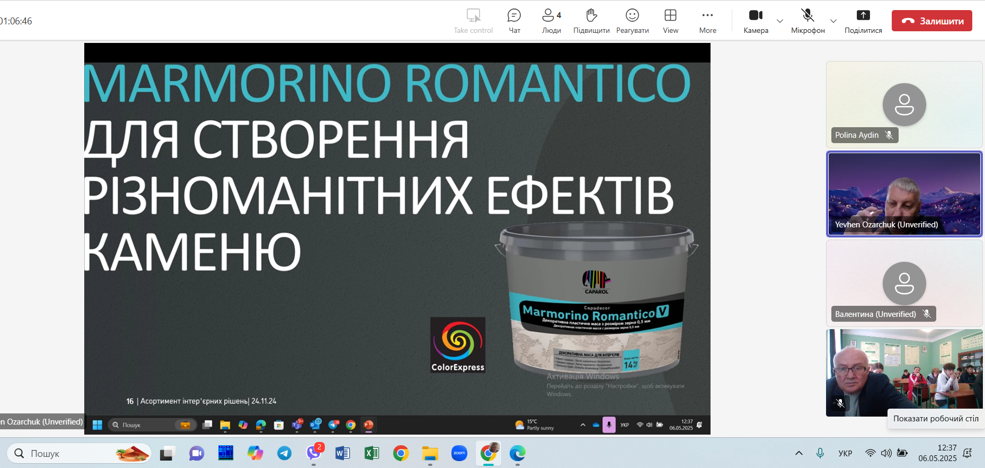This screenshot has width=985, height=468.
Task: Toggle the Камера camera button
Action: 756,21
